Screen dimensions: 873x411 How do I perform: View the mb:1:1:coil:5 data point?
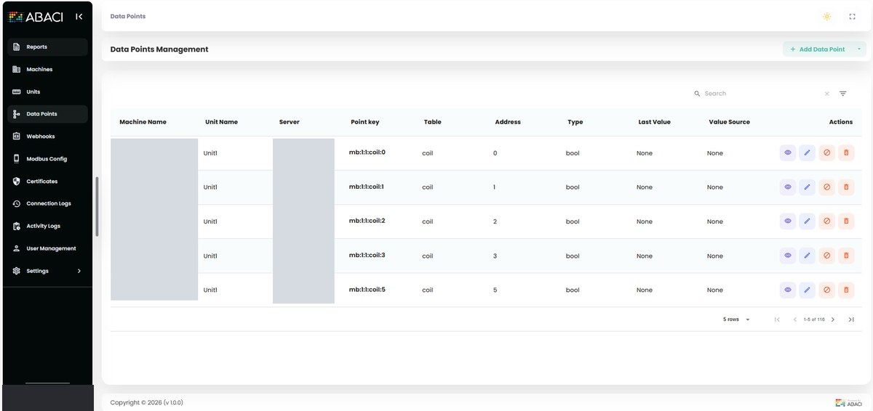pyautogui.click(x=788, y=290)
